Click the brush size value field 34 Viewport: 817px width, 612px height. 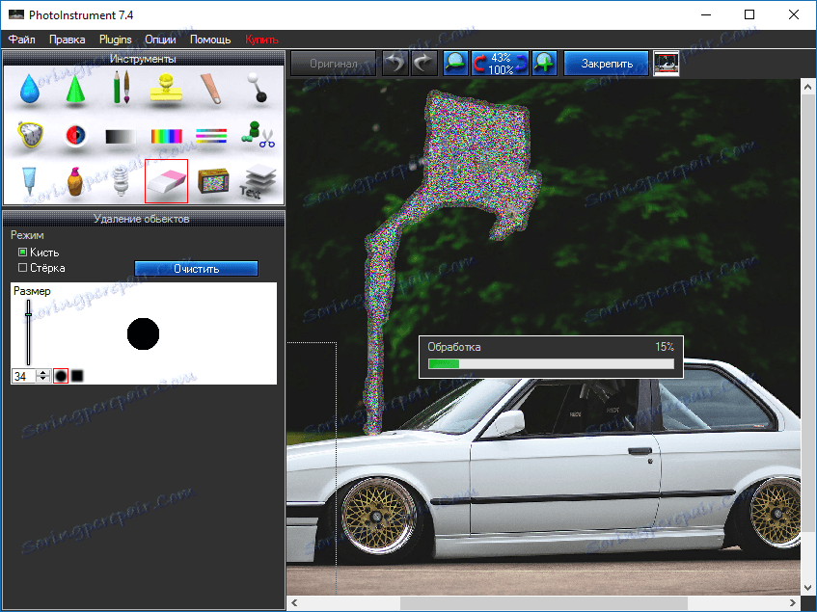coord(24,376)
